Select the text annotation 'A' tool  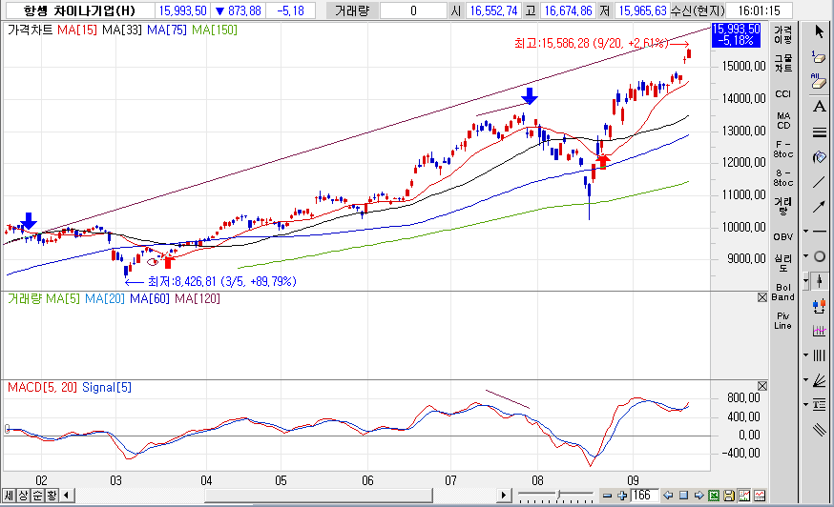pyautogui.click(x=819, y=107)
